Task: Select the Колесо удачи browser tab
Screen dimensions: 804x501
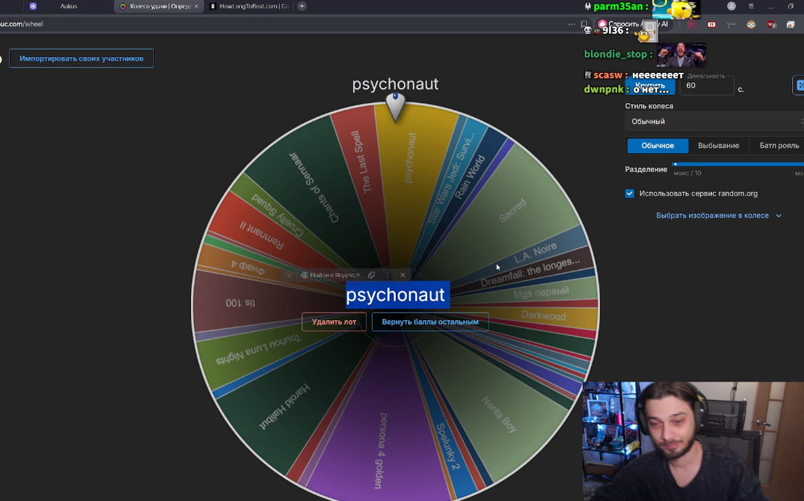Action: (159, 6)
